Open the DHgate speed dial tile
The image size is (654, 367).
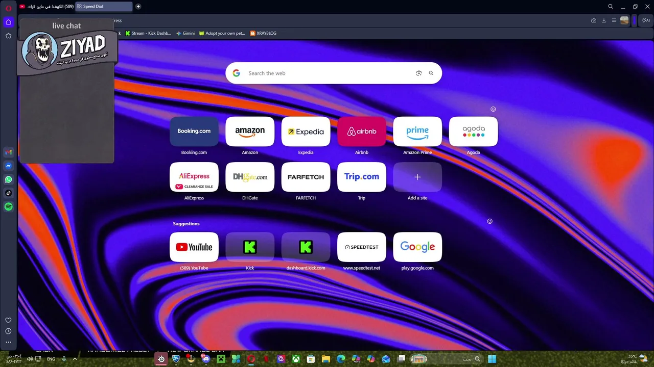[250, 177]
